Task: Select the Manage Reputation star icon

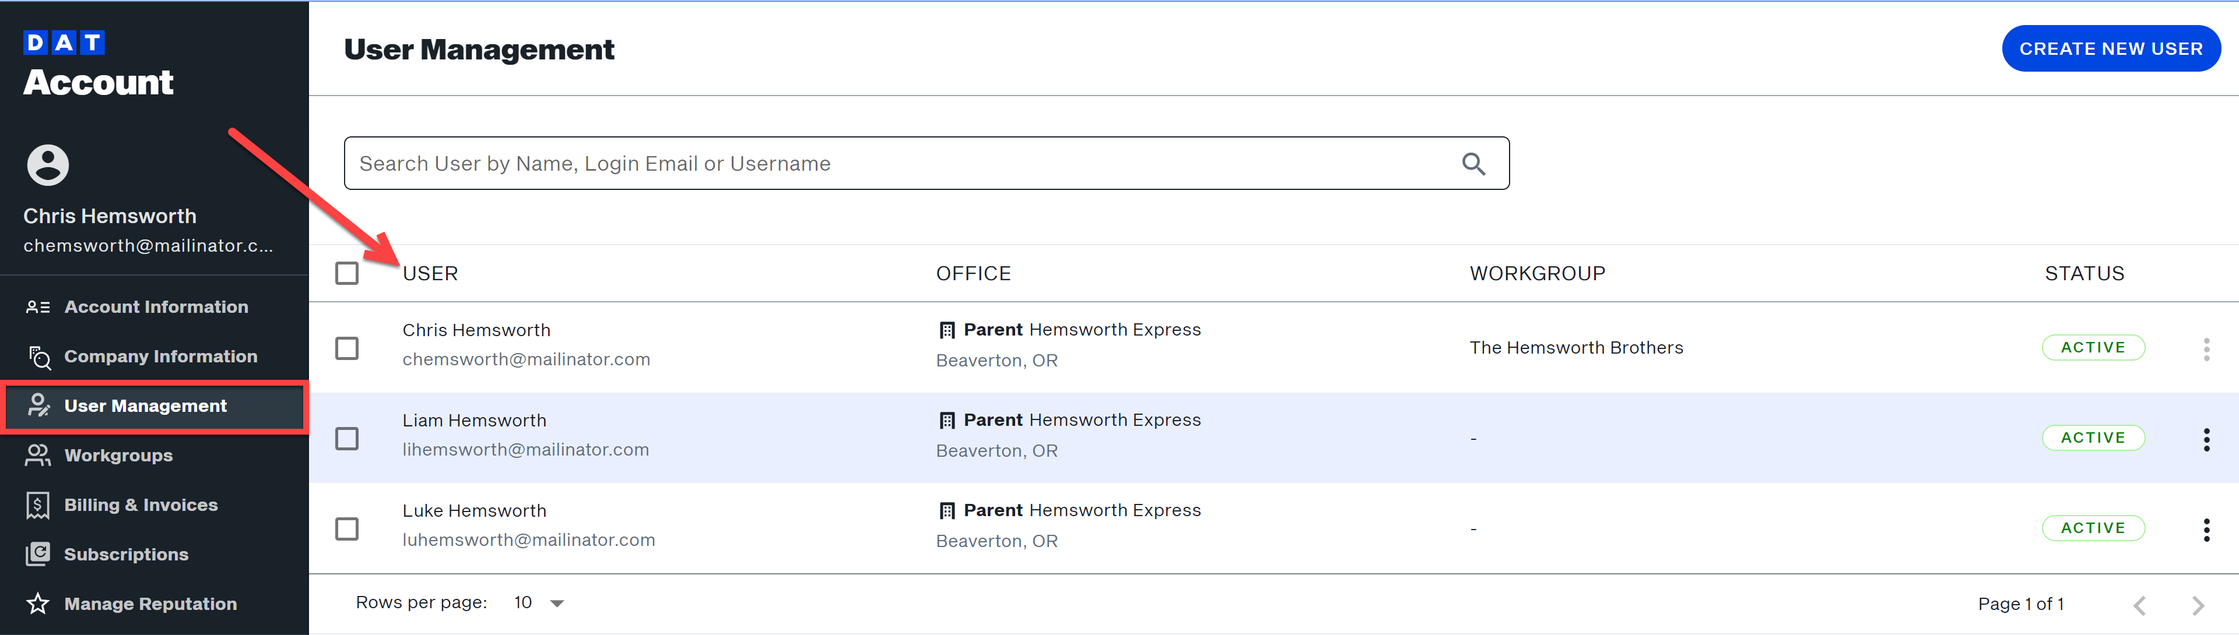Action: [38, 603]
